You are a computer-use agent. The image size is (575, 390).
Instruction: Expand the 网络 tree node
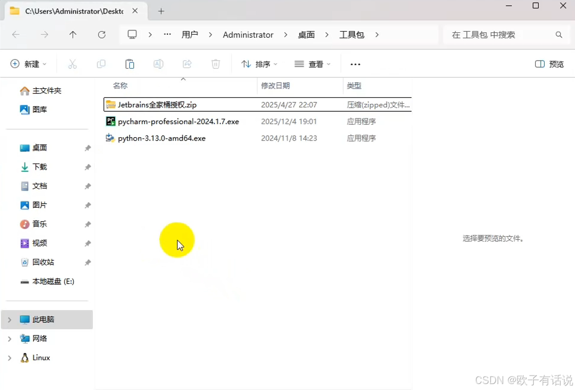tap(9, 339)
